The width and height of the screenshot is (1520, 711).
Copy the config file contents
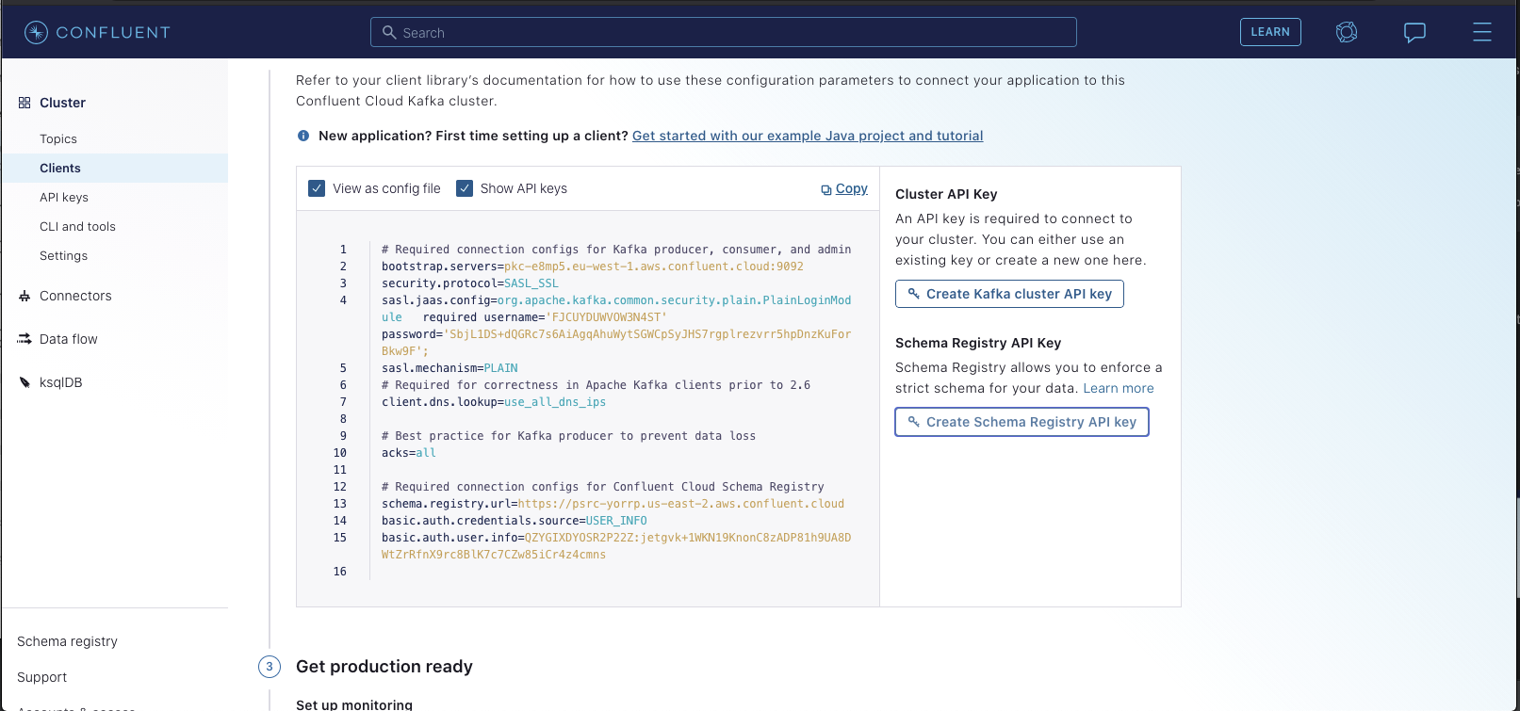[844, 188]
